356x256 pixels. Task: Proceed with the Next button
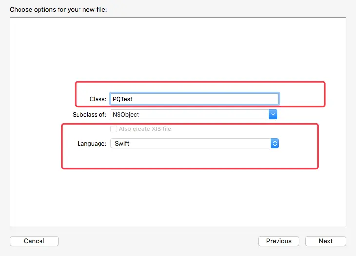[326, 241]
